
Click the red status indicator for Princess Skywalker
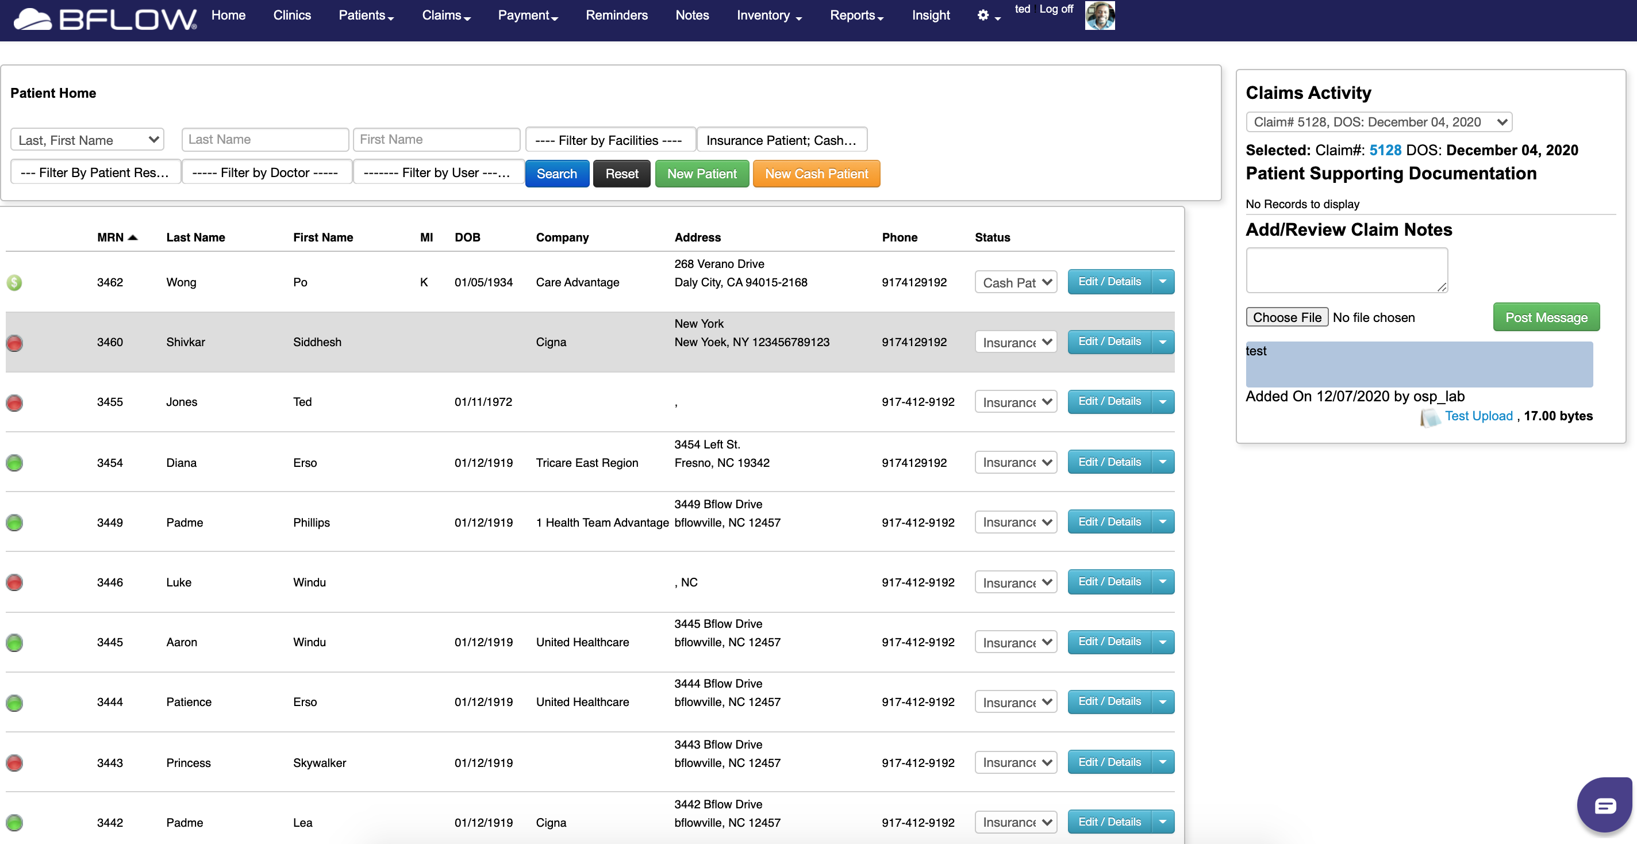click(16, 763)
